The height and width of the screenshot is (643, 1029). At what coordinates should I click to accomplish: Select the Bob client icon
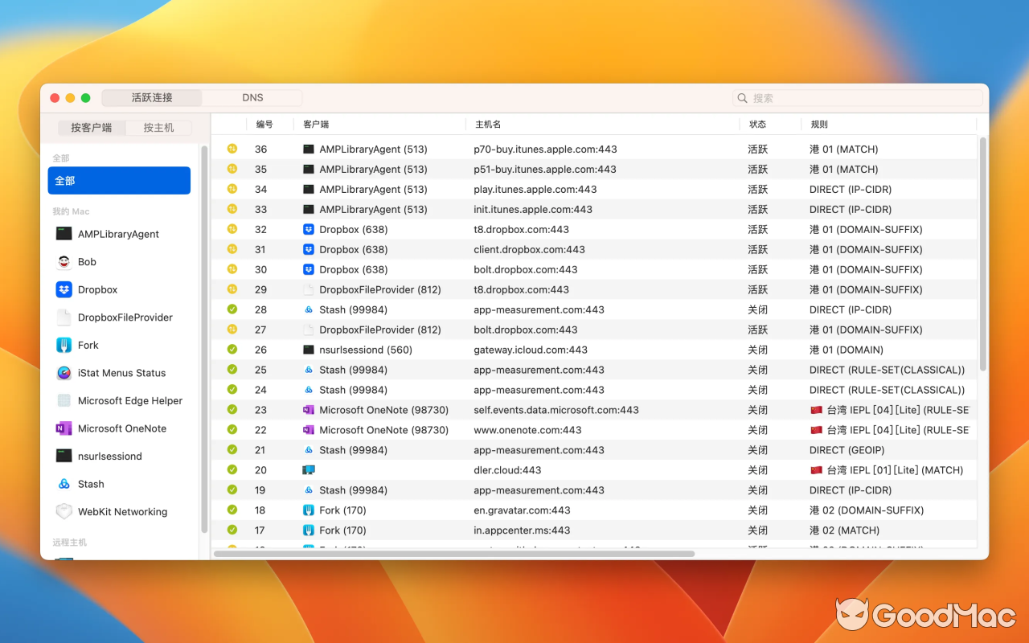coord(67,261)
